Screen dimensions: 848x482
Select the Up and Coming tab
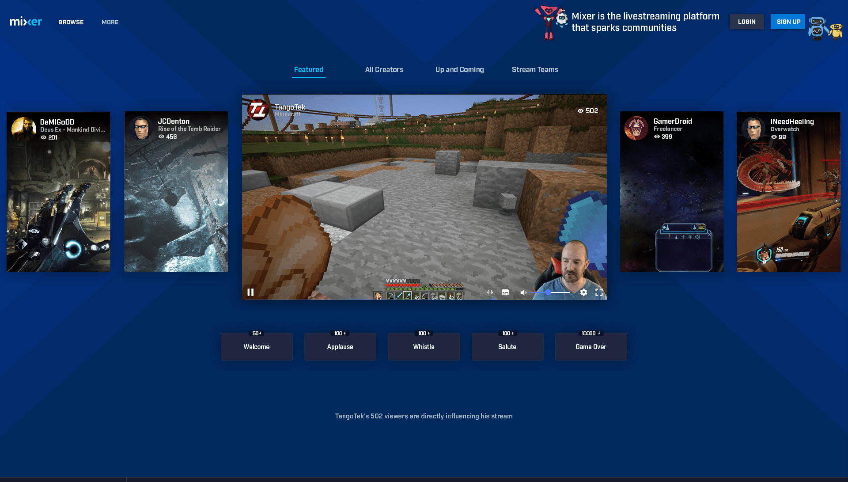459,69
